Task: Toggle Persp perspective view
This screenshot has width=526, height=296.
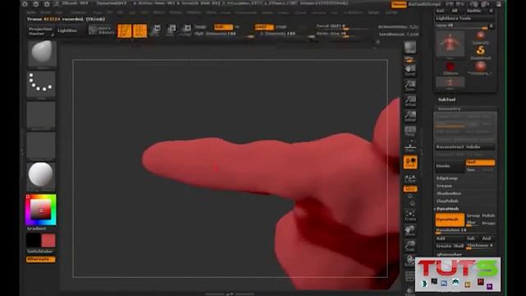Action: (x=410, y=131)
